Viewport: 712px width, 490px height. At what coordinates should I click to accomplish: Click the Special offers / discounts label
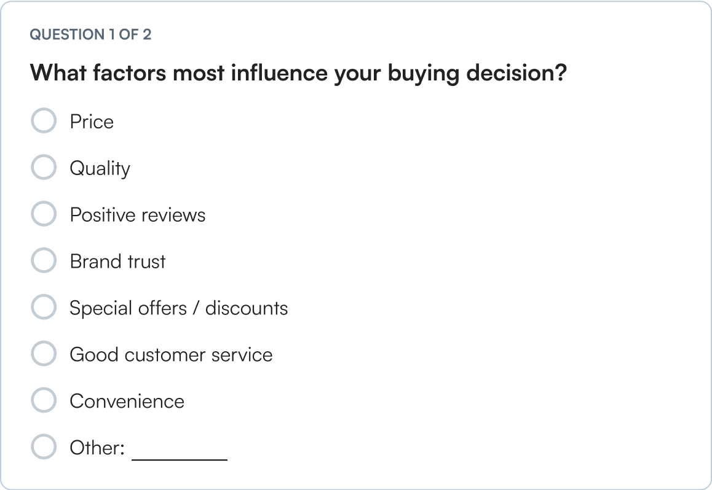[x=180, y=308]
